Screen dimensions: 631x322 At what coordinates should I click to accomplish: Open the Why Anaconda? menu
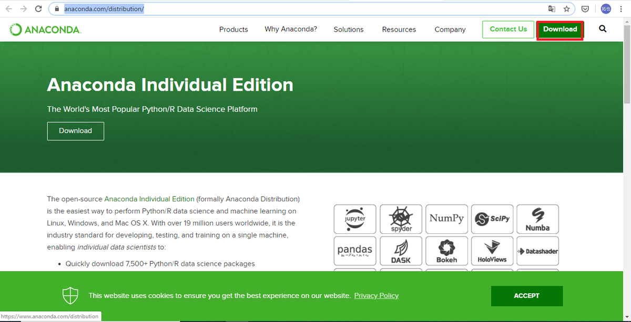point(291,29)
